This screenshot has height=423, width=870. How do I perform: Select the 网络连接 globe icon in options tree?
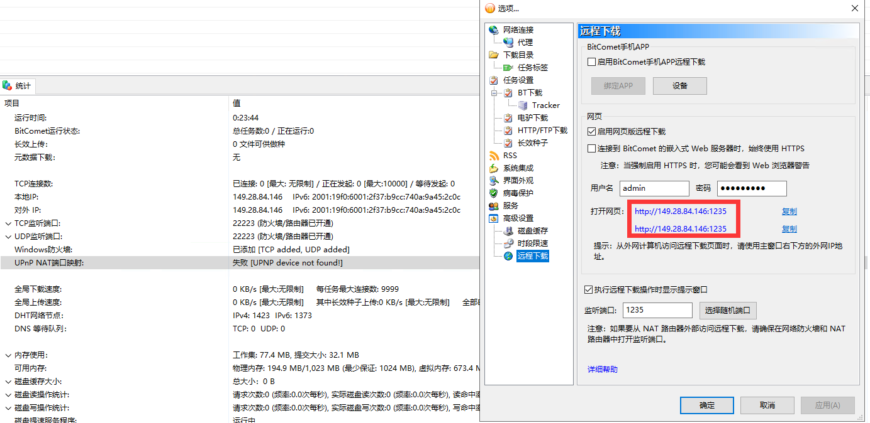coord(493,30)
